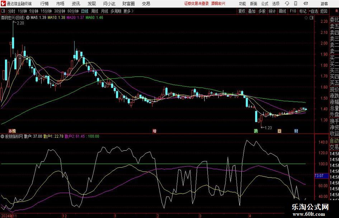Viewport: 339px width, 218px height.
Task: Click the 叠加 overlay button
Action: (252, 11)
